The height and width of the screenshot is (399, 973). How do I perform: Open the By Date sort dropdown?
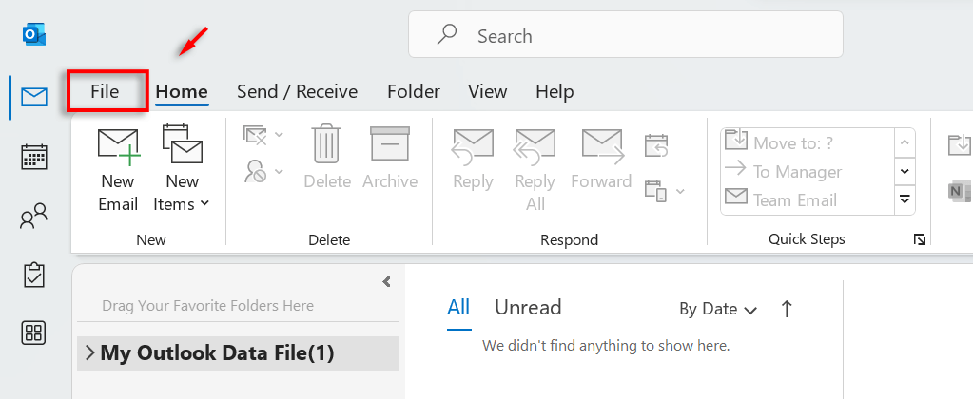[x=718, y=309]
